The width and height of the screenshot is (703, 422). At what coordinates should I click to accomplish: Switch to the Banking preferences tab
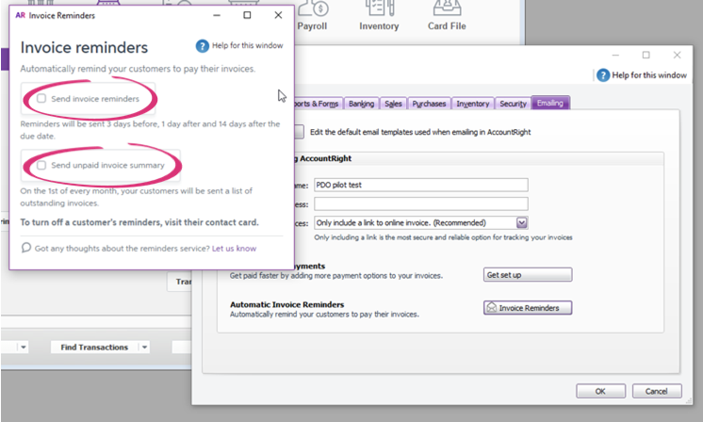point(361,104)
